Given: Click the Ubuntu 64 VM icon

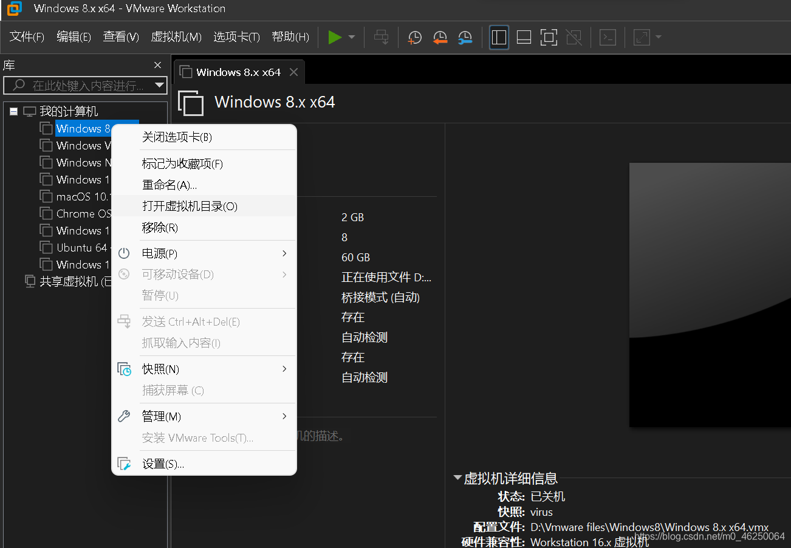Looking at the screenshot, I should tap(46, 247).
